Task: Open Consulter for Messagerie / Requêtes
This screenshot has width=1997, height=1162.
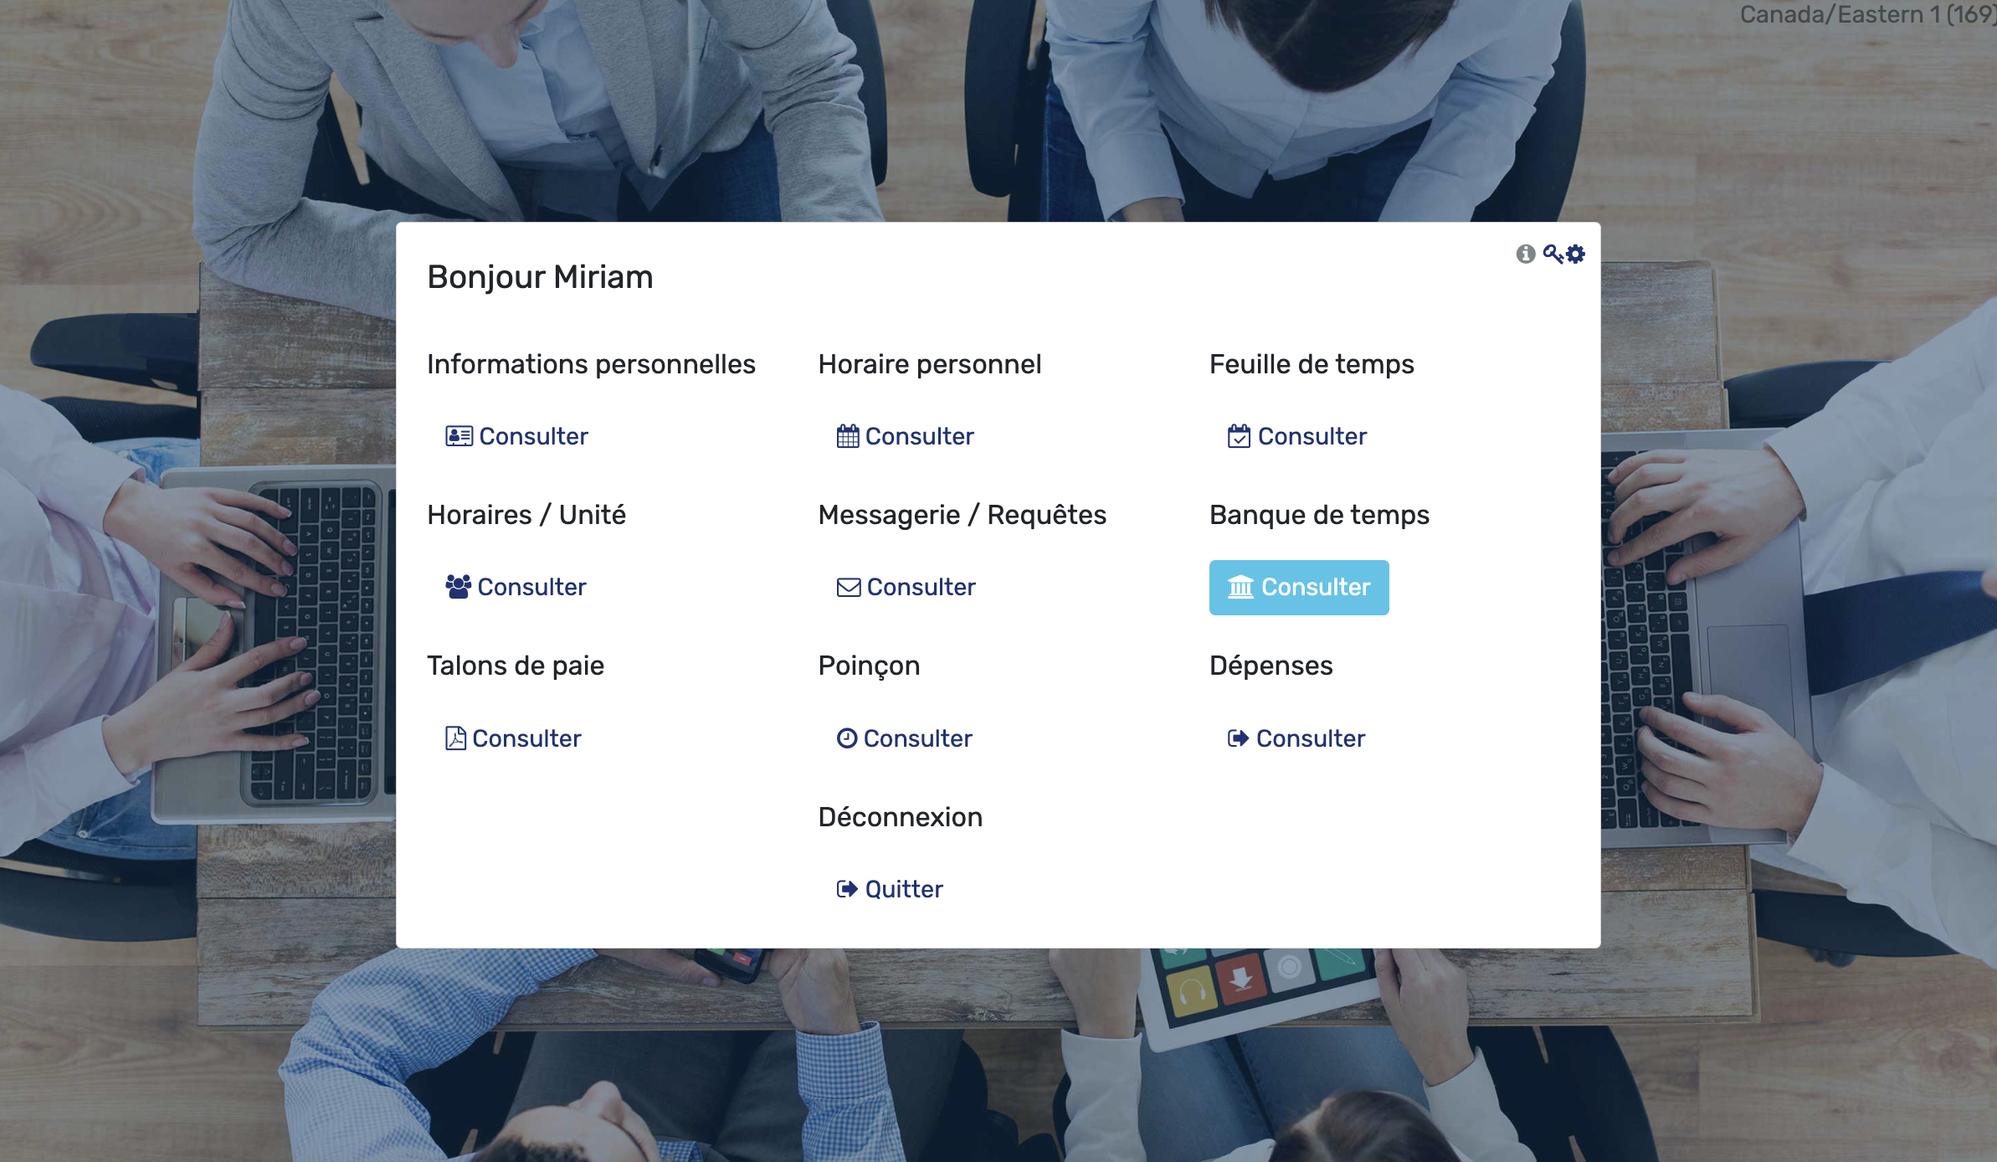Action: [x=906, y=587]
